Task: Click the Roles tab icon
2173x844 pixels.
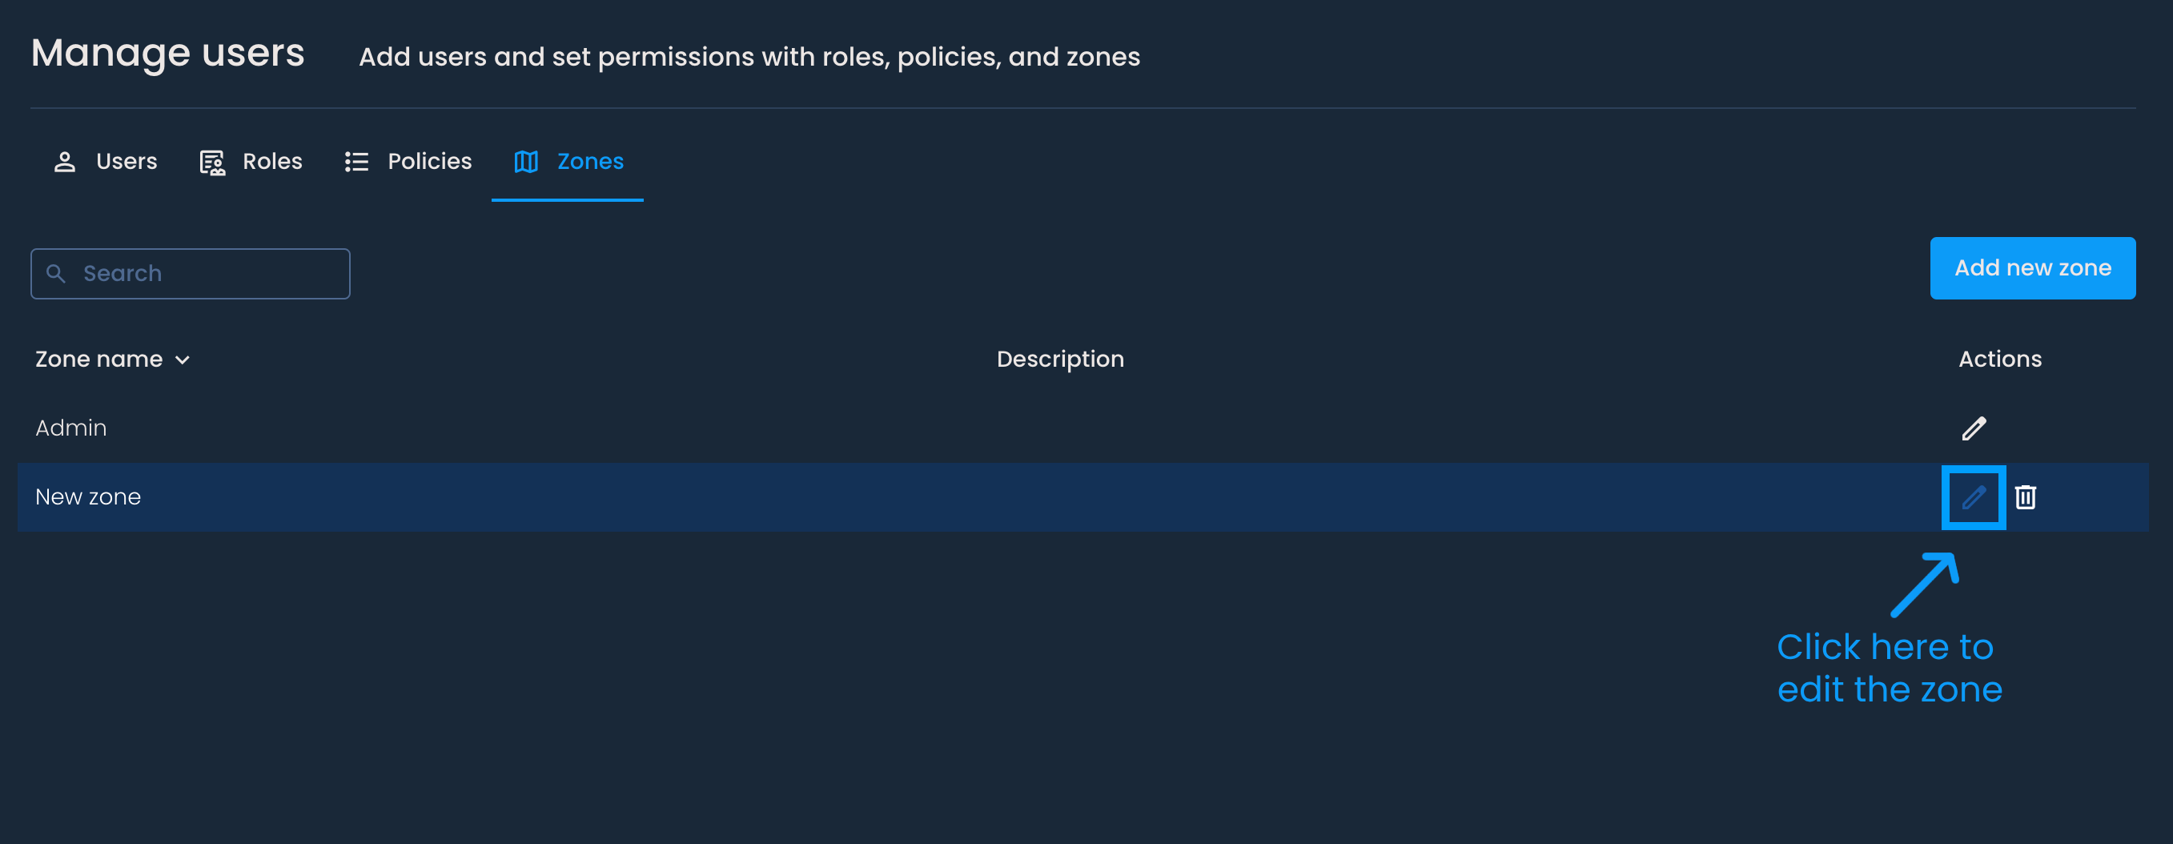Action: pyautogui.click(x=211, y=162)
